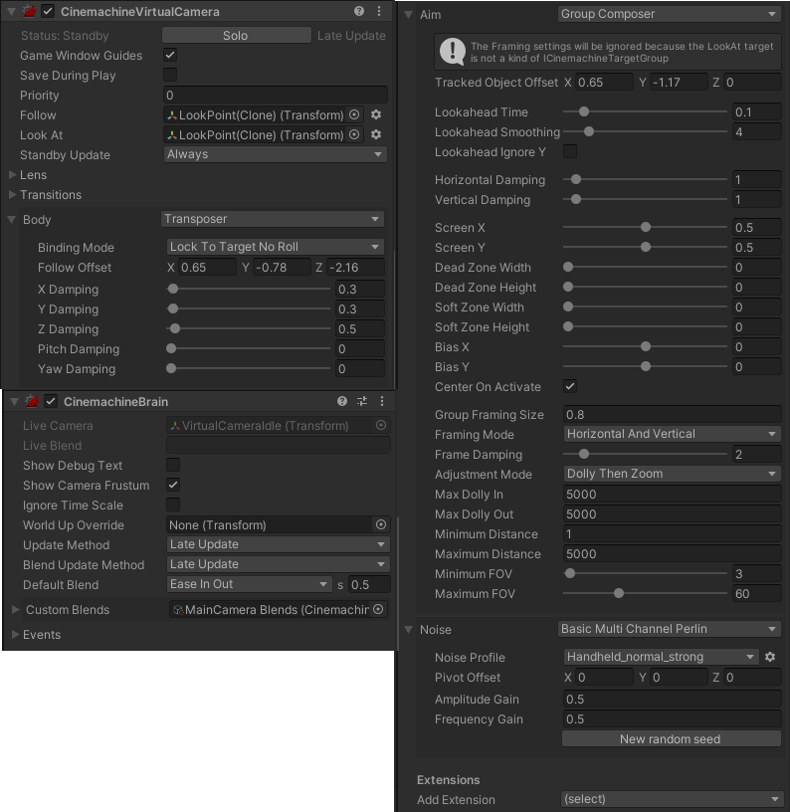Click the Follow Offset Z field
The image size is (790, 812).
pos(355,268)
